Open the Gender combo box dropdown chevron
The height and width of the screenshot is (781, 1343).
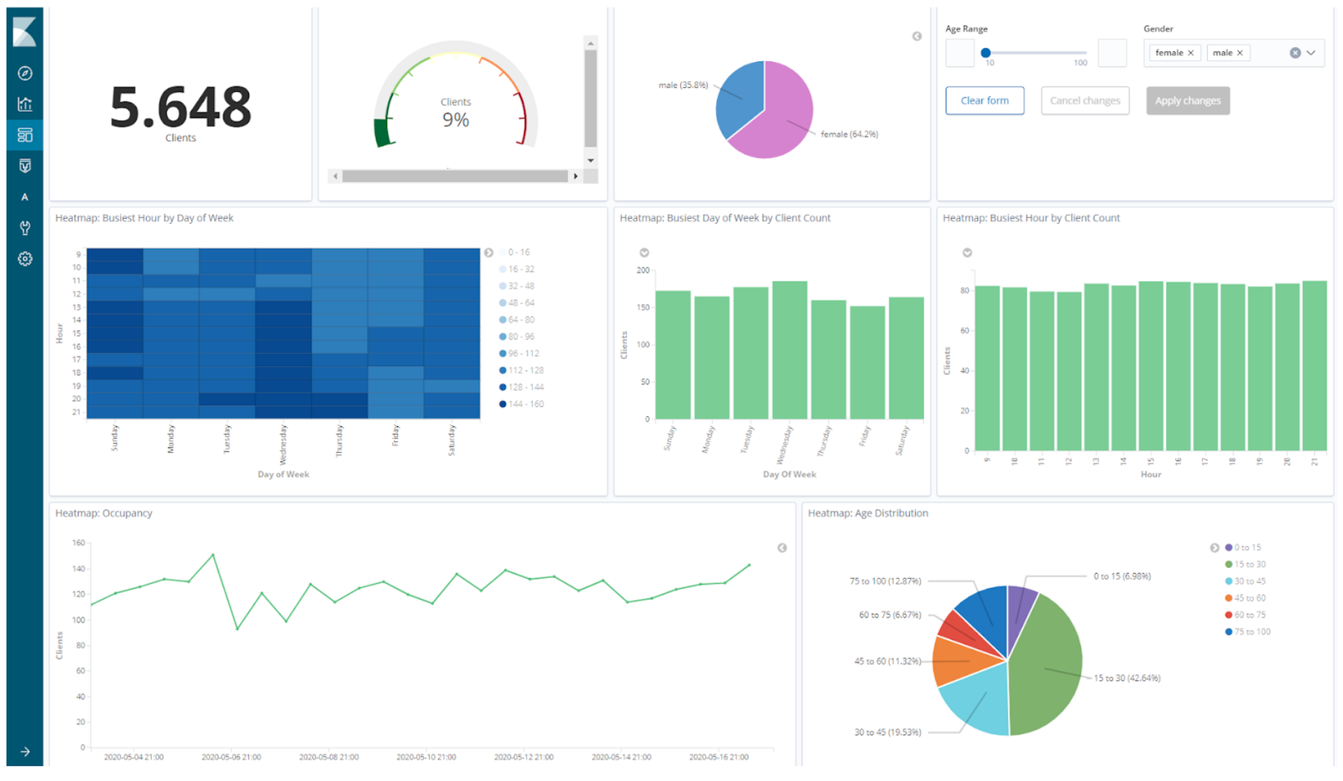[1311, 53]
